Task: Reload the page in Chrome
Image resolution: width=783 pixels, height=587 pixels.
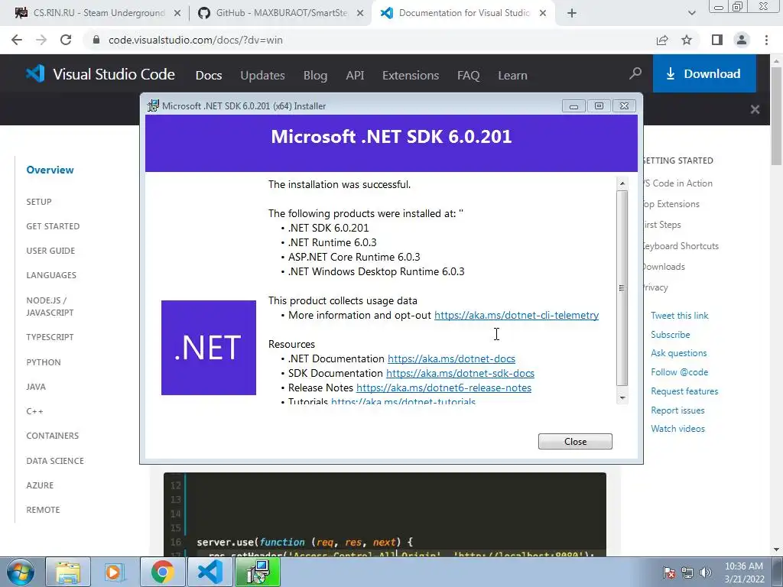Action: coord(66,40)
